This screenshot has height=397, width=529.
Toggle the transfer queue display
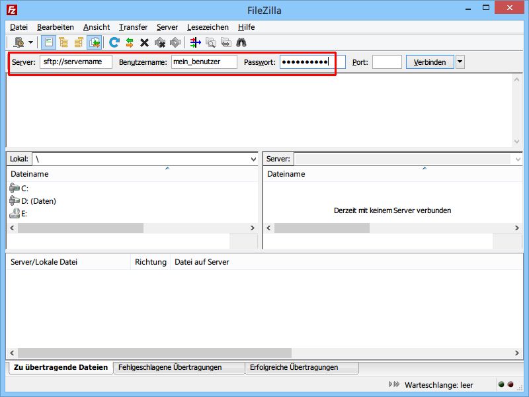click(95, 42)
